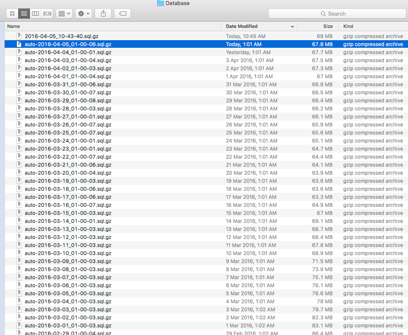Click the Share toolbar button

click(x=103, y=14)
